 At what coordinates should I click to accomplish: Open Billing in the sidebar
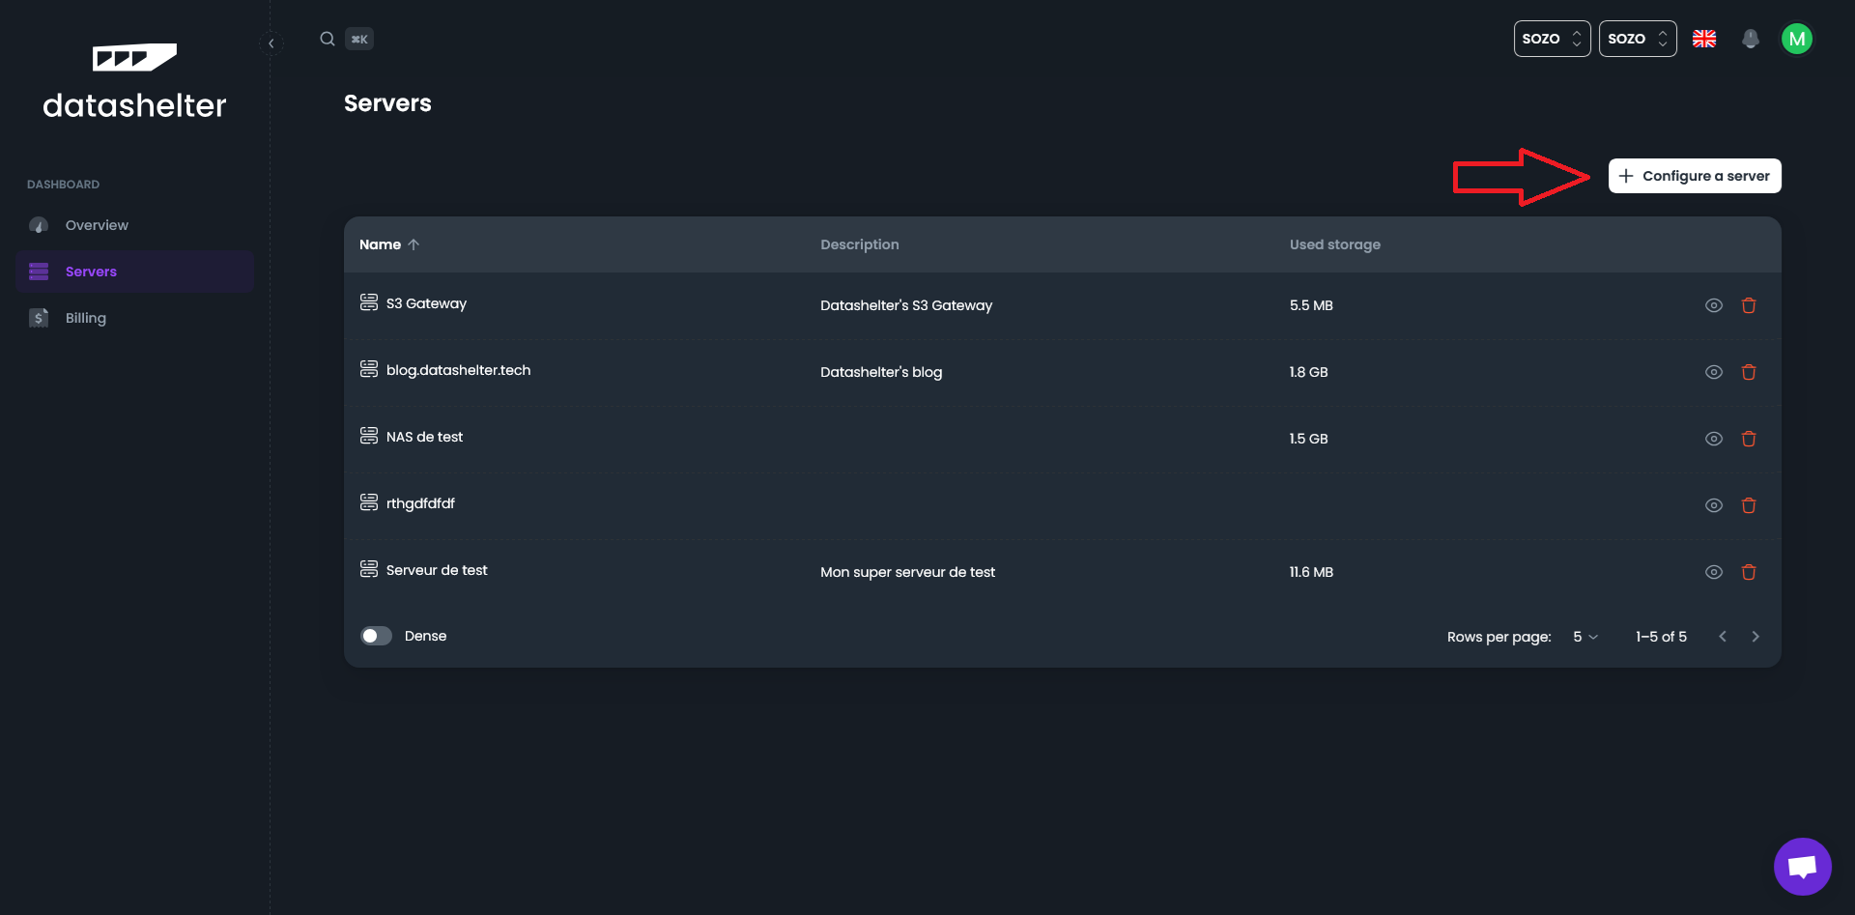point(86,318)
